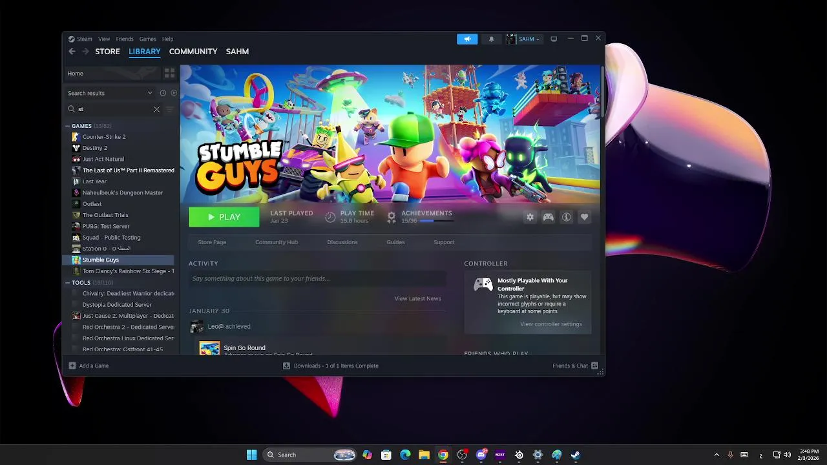Select Squad - Public Testing
827x465 pixels.
click(x=111, y=238)
